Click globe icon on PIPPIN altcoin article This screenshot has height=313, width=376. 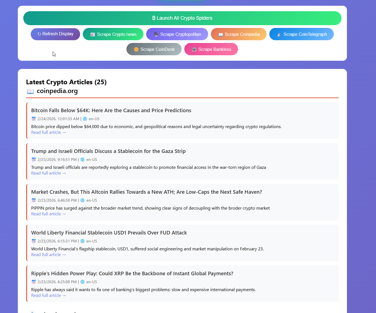(x=83, y=200)
